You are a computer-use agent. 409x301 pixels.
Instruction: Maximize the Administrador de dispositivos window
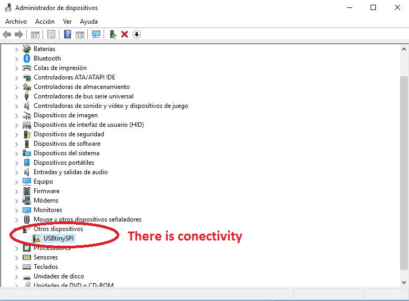[373, 7]
